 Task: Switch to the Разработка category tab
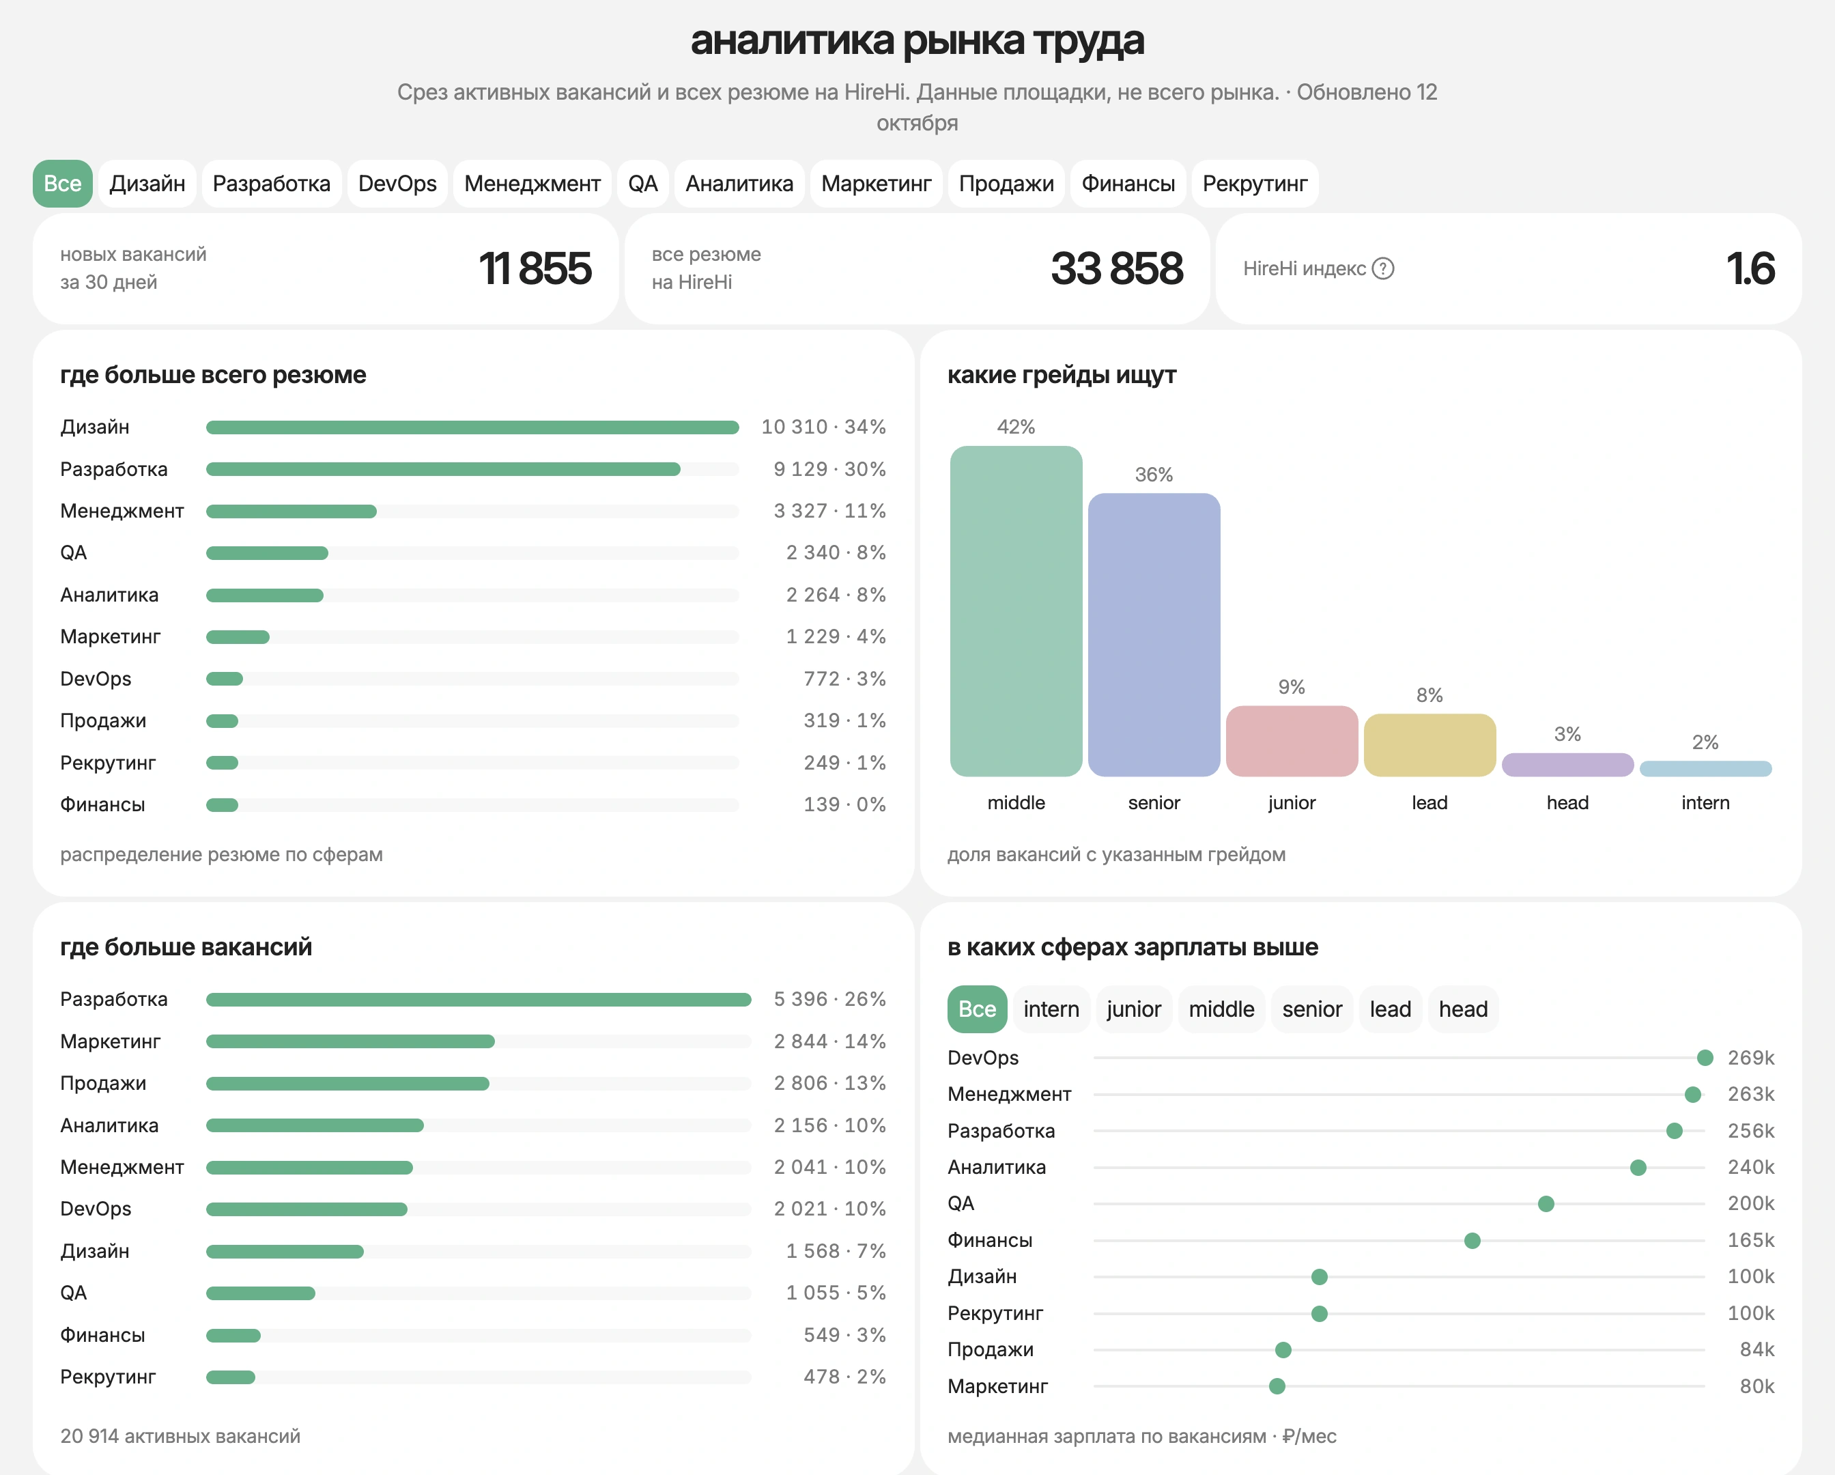click(x=272, y=183)
